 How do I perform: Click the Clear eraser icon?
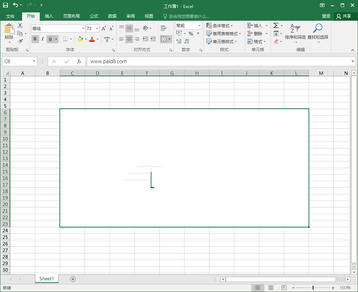pyautogui.click(x=276, y=42)
